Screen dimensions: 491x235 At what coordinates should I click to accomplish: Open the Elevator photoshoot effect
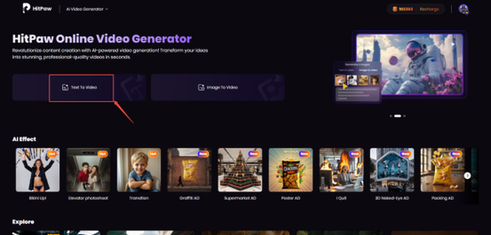coord(88,169)
